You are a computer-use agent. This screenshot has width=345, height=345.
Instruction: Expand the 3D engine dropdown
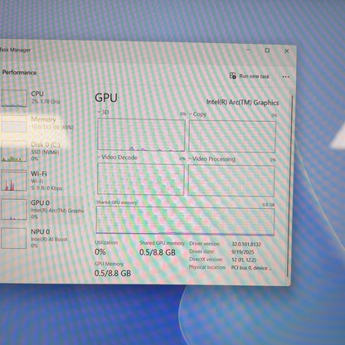point(99,112)
